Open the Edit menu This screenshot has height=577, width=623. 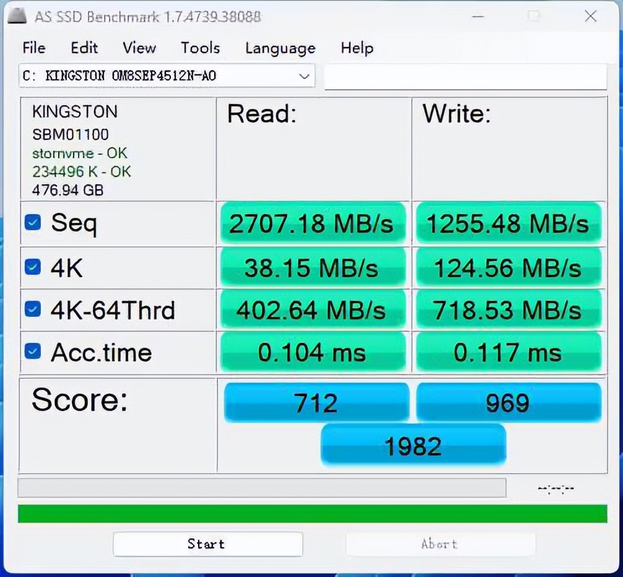84,48
